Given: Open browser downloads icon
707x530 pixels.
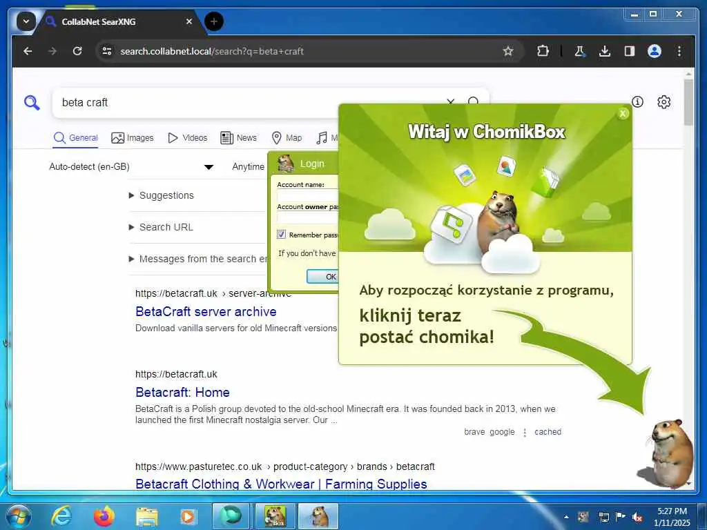Looking at the screenshot, I should click(605, 51).
